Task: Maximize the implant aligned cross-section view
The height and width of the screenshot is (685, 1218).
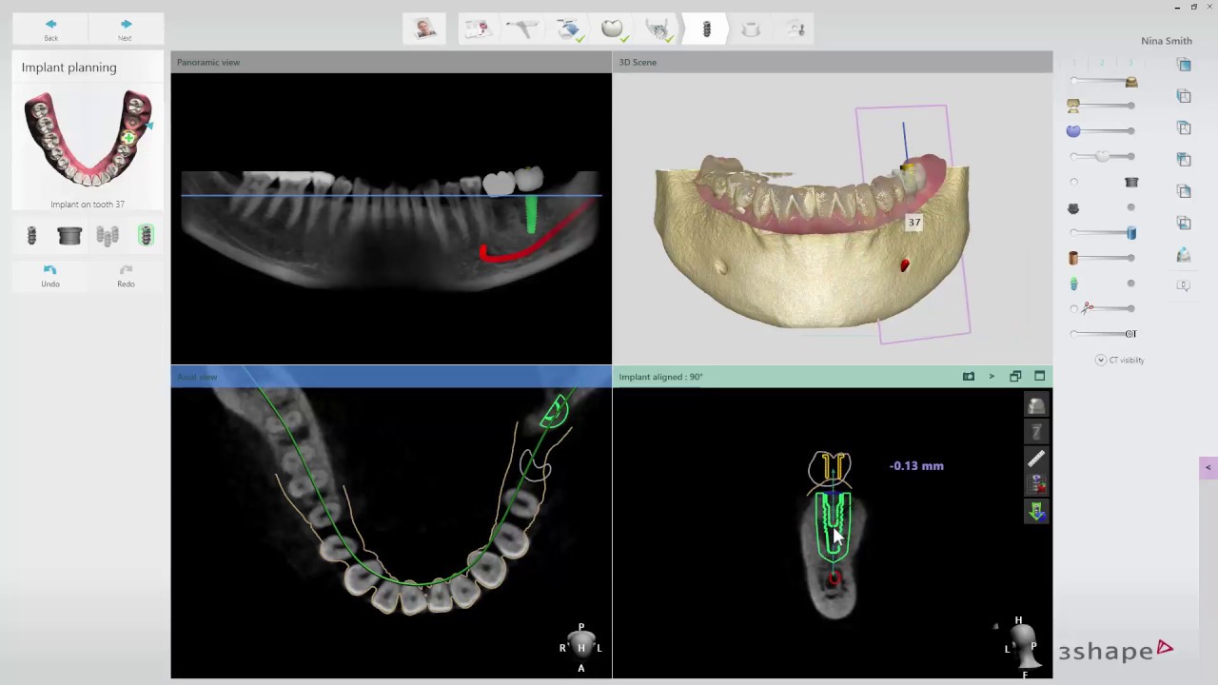Action: (x=1039, y=377)
